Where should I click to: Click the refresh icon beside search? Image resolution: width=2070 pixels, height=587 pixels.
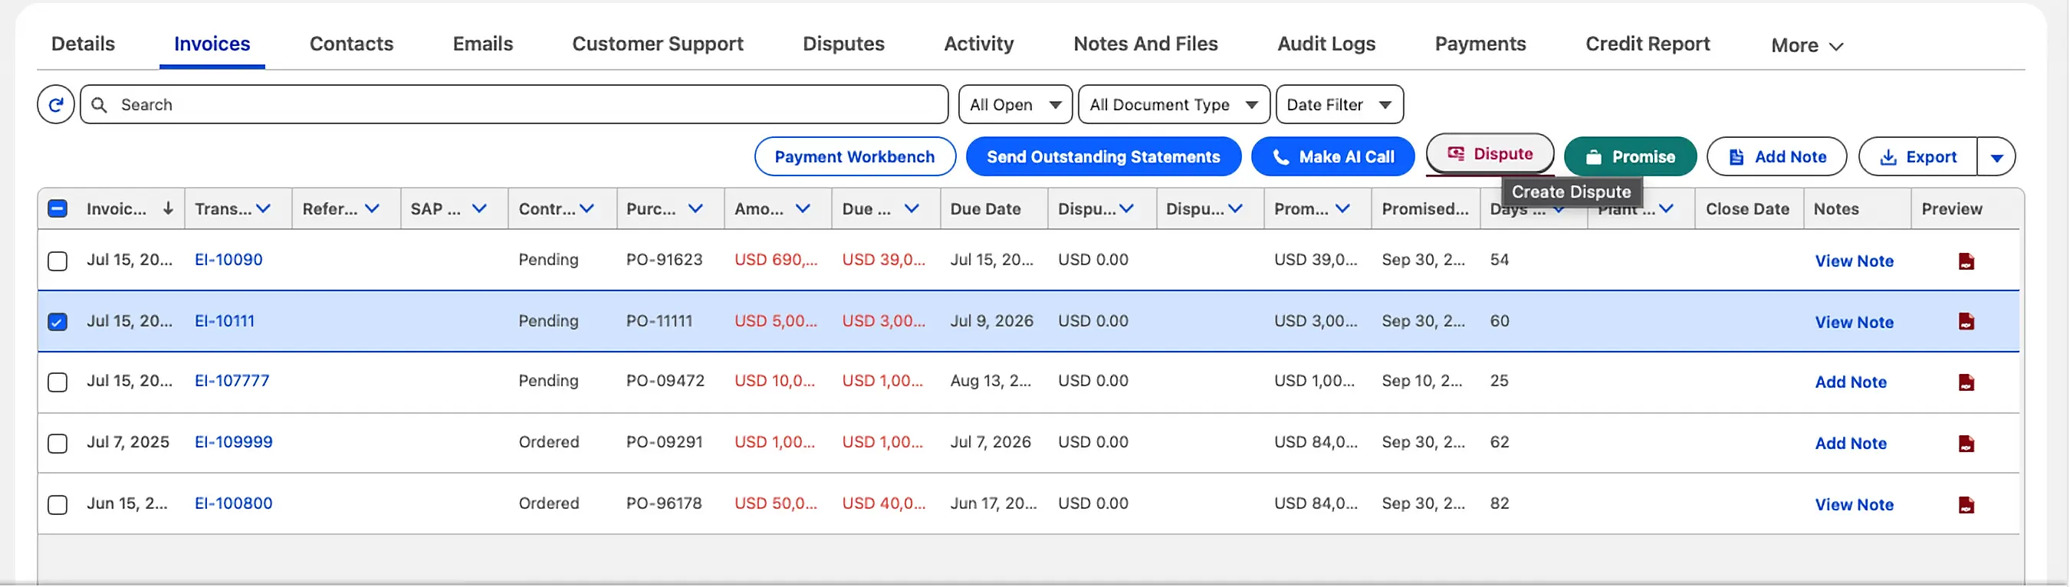pos(55,104)
